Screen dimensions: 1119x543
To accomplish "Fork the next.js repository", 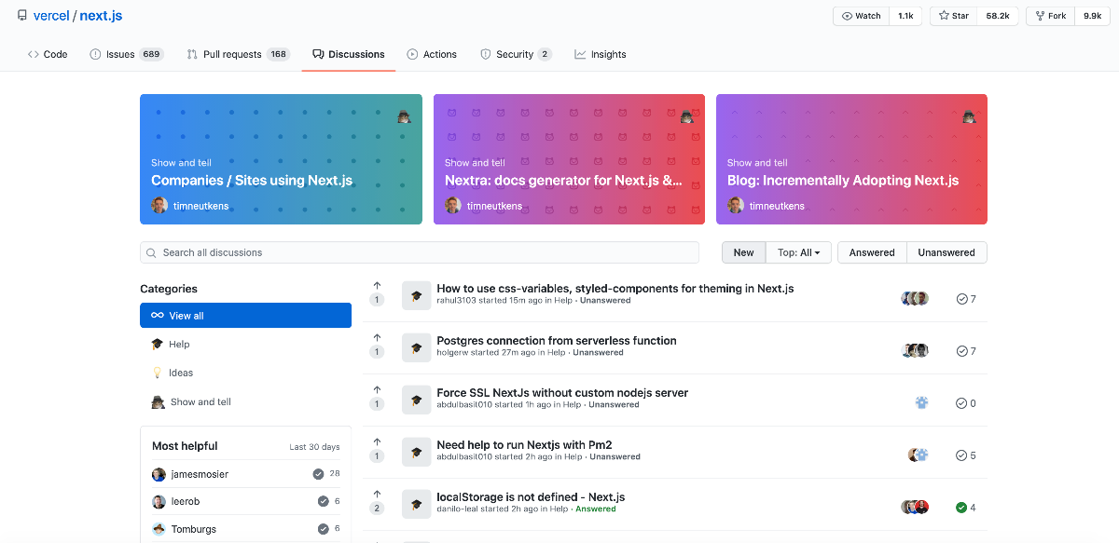I will (1050, 16).
